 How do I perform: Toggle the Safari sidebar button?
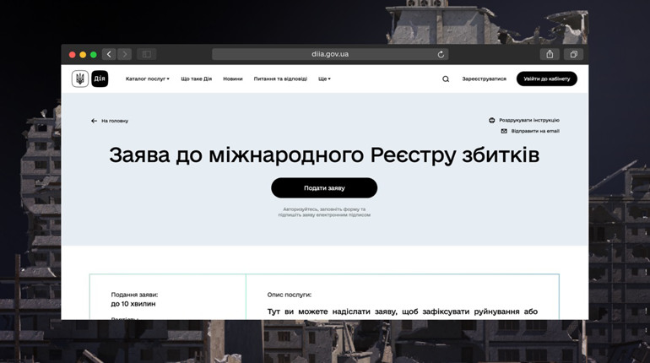coord(147,54)
